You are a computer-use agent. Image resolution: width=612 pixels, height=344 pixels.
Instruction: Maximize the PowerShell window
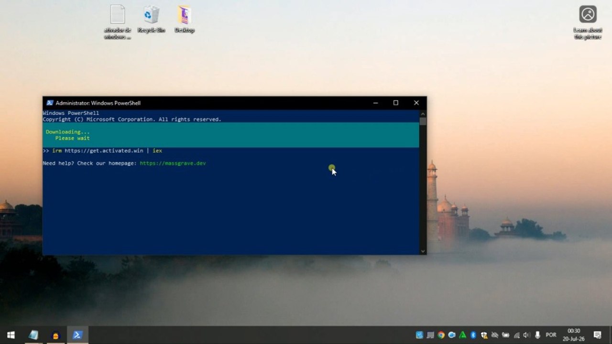pos(395,103)
